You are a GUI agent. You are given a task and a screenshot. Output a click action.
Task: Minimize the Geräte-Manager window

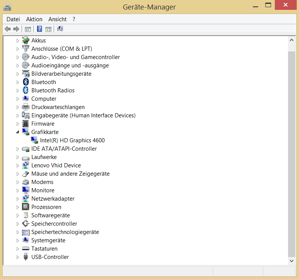255,6
